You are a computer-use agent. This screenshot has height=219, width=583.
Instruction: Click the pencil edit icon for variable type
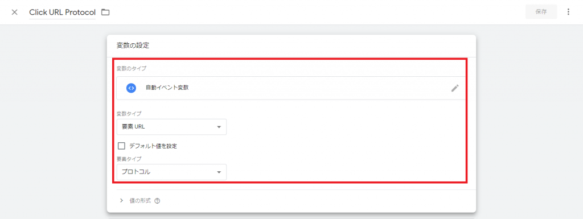(x=455, y=88)
